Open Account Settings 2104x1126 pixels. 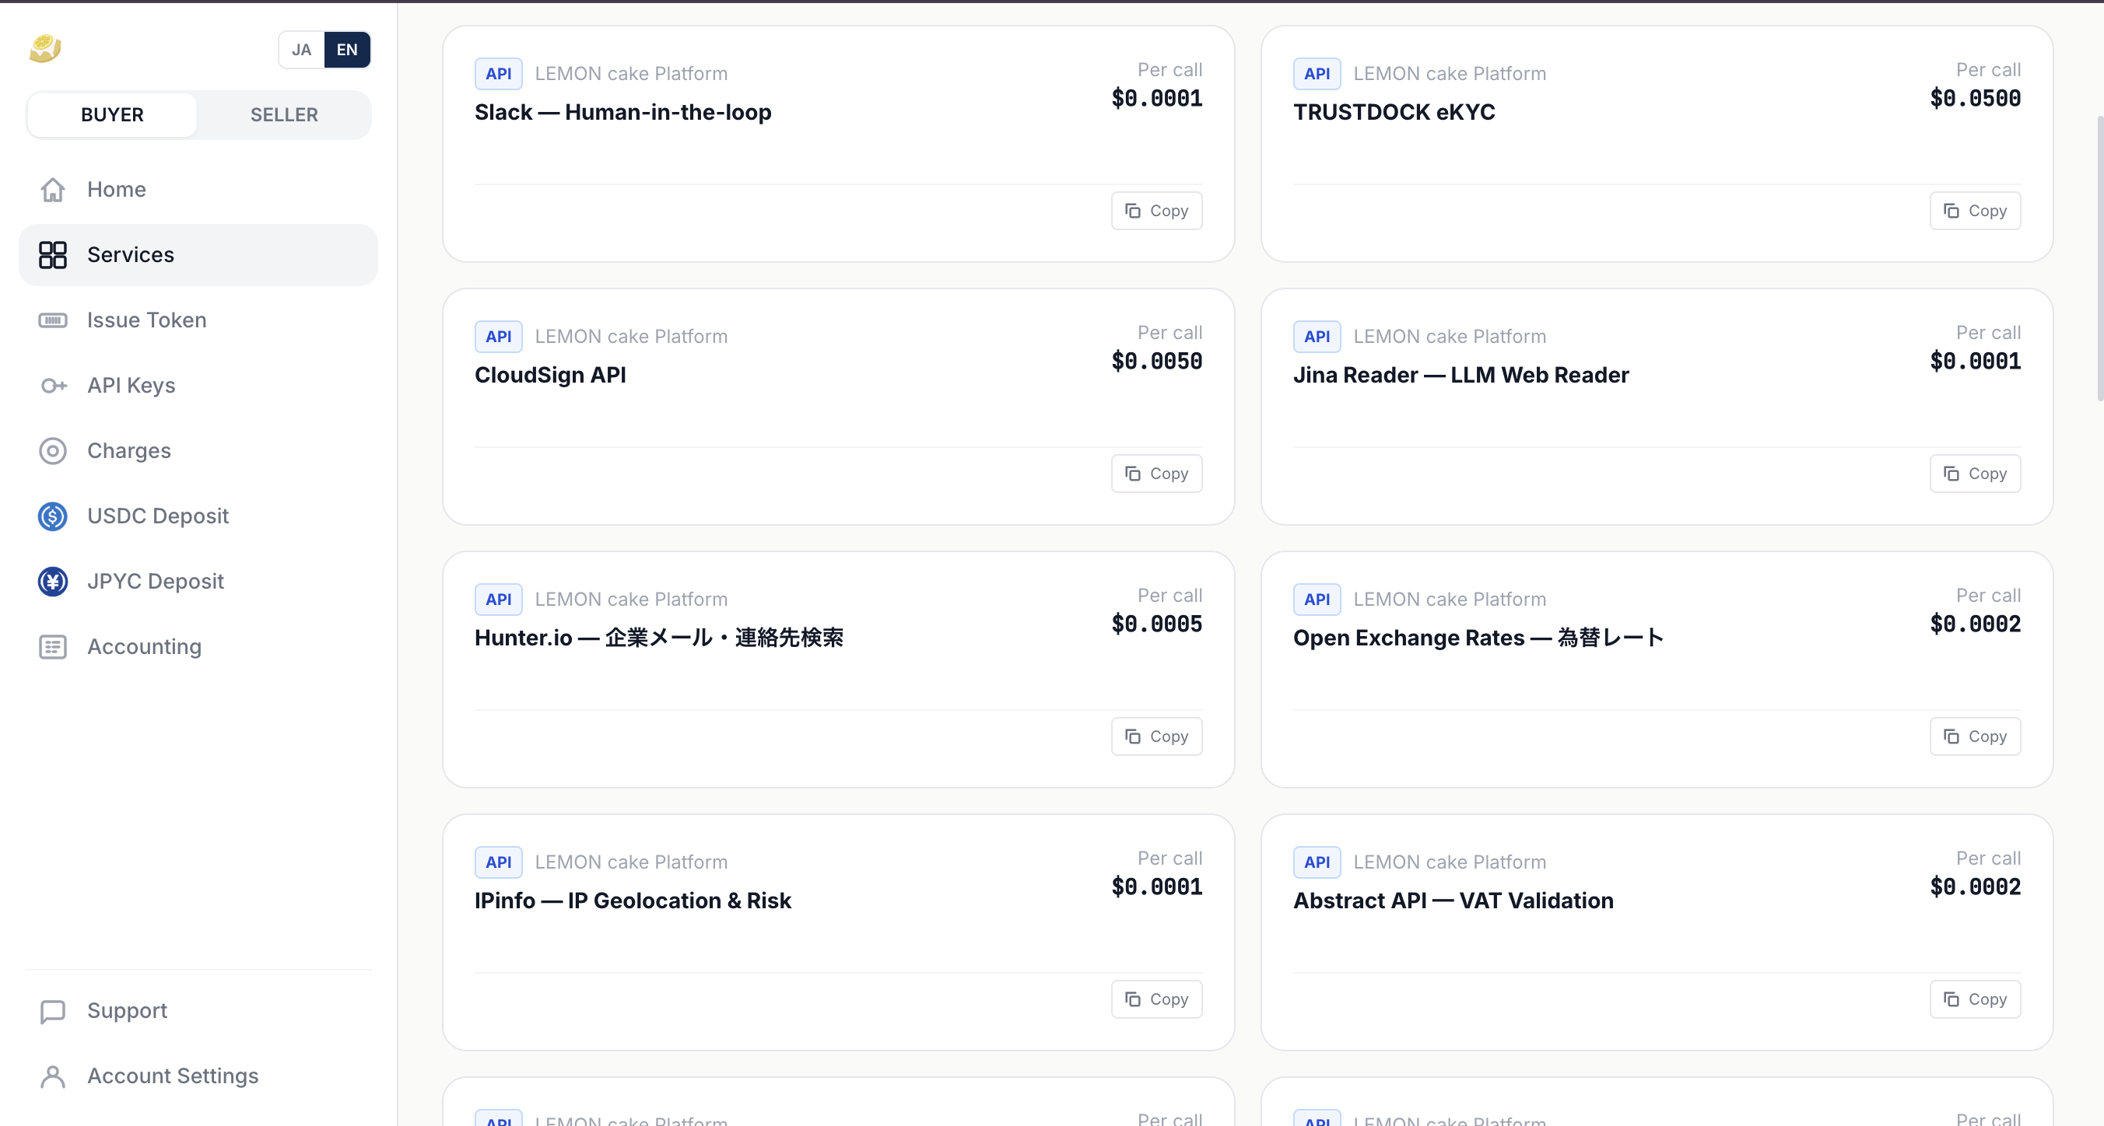click(x=198, y=1076)
